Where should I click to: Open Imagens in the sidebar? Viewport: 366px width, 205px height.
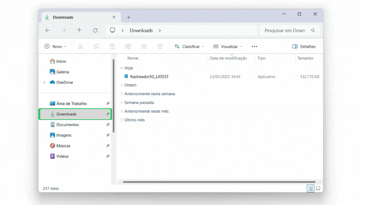pos(64,135)
